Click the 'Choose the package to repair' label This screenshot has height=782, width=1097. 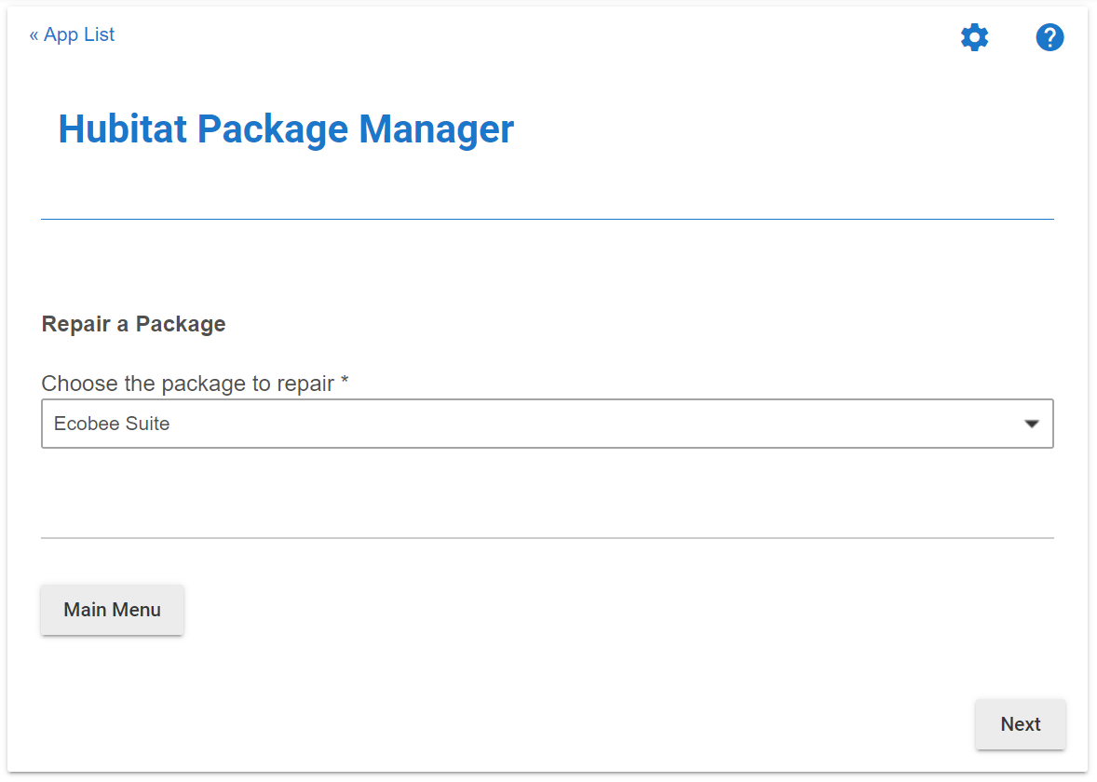pyautogui.click(x=195, y=384)
